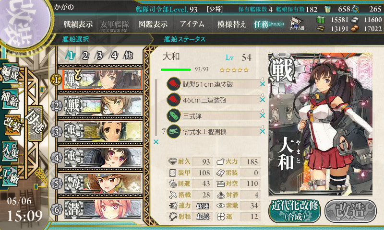The height and width of the screenshot is (230, 384).
Task: Click the アイテム屋 item shop icon
Action: (x=297, y=23)
